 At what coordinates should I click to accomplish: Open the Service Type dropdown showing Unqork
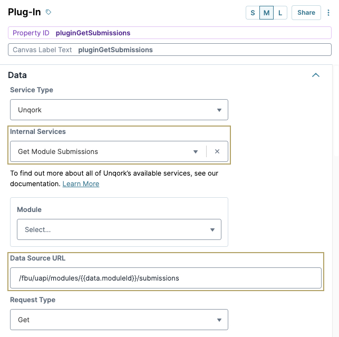119,110
